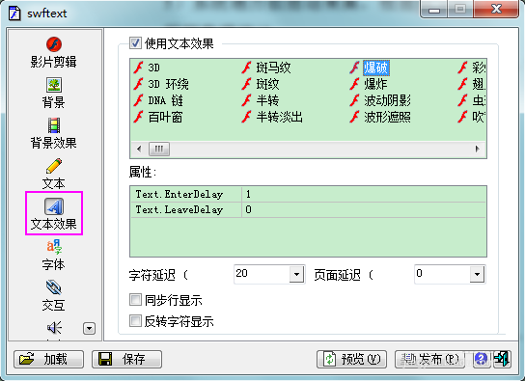Enable 反转字符显示 checkbox
525x381 pixels.
click(x=136, y=321)
